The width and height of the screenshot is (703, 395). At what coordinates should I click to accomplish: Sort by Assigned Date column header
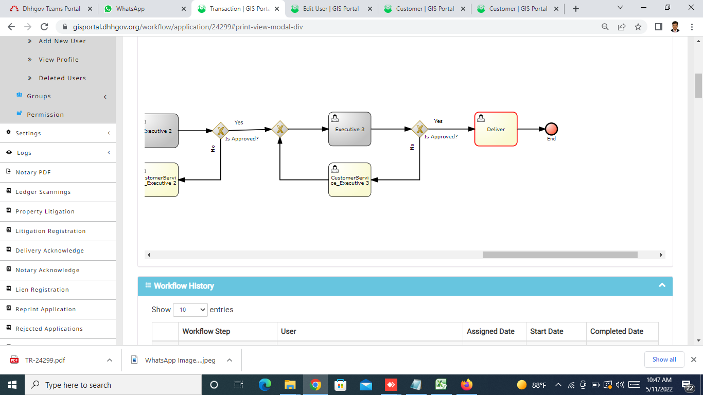pyautogui.click(x=494, y=331)
